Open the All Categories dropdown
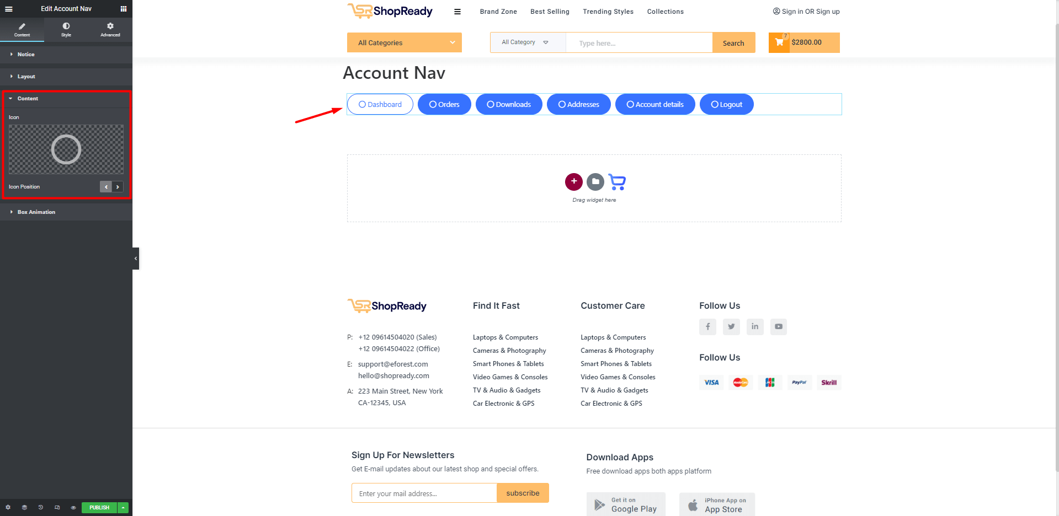This screenshot has height=516, width=1059. click(x=404, y=43)
